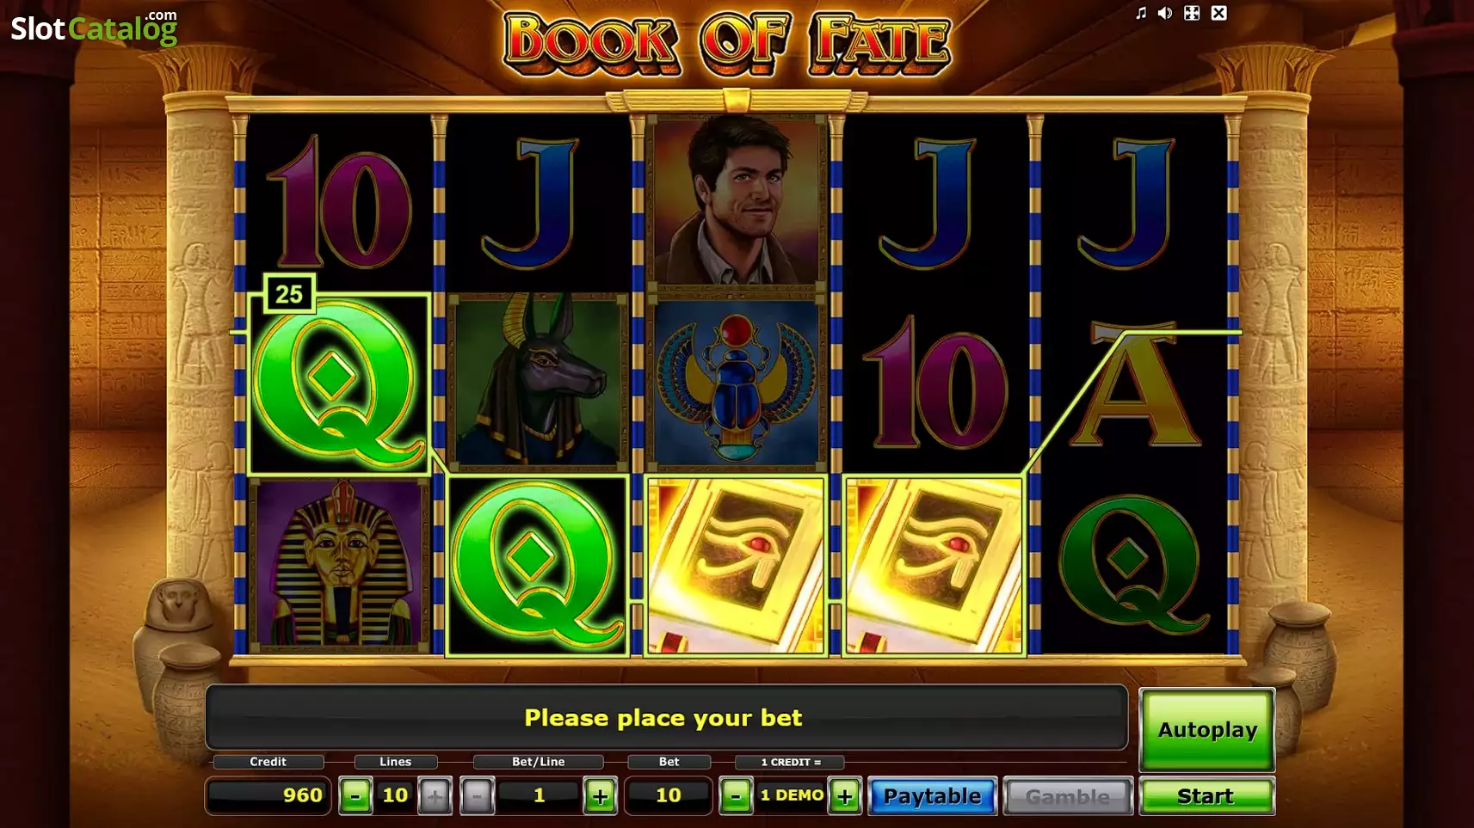
Task: Select the Anubis symbol on reel two
Action: click(x=538, y=381)
